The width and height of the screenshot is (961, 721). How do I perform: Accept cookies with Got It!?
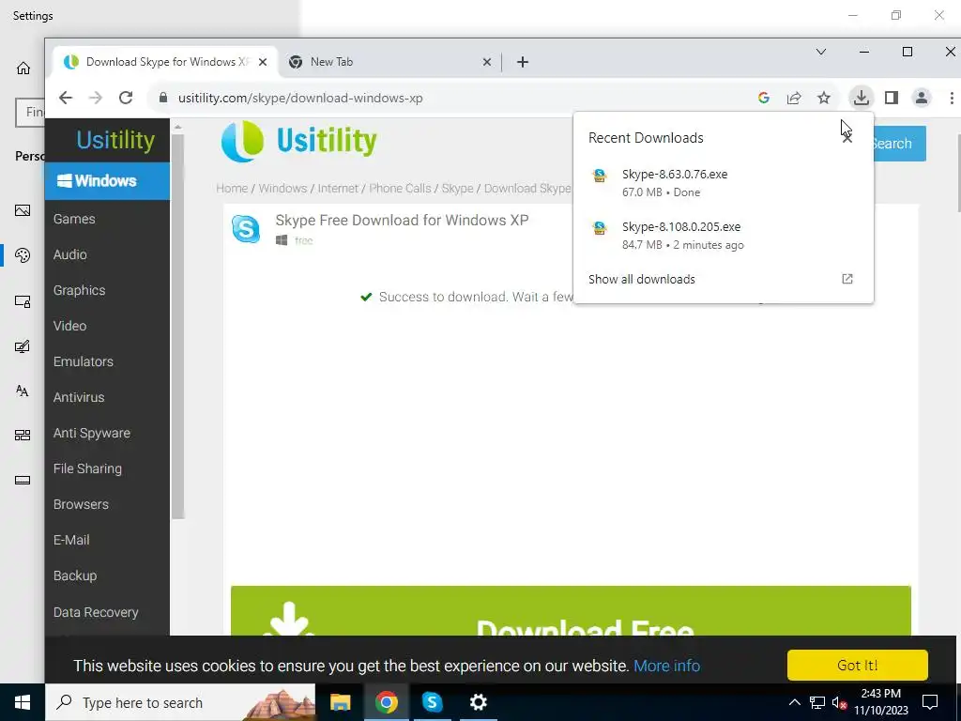[858, 666]
